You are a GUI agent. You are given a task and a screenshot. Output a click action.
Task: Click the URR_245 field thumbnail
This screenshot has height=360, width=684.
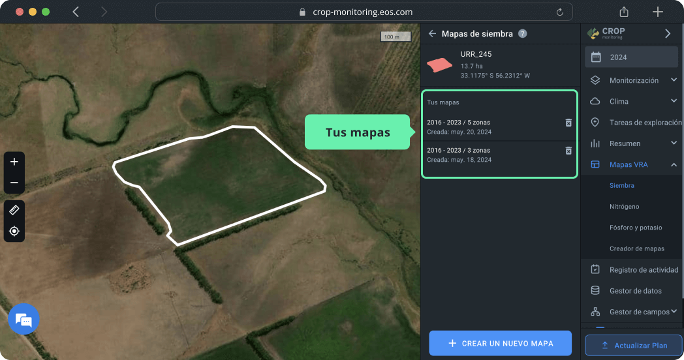439,65
